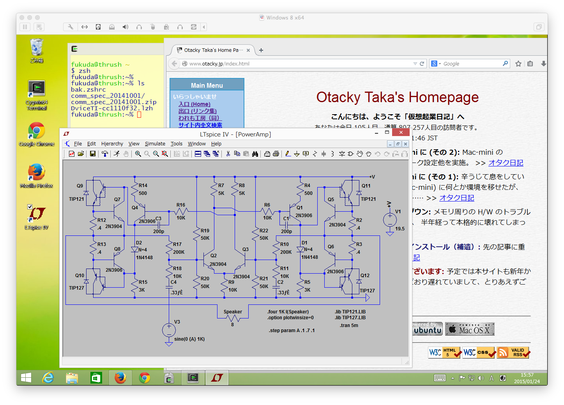
Task: Place a Diode from the toolbar
Action: click(342, 154)
